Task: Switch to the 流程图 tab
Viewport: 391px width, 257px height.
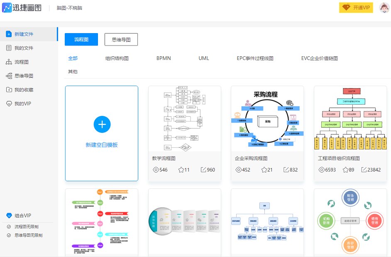Action: click(81, 39)
